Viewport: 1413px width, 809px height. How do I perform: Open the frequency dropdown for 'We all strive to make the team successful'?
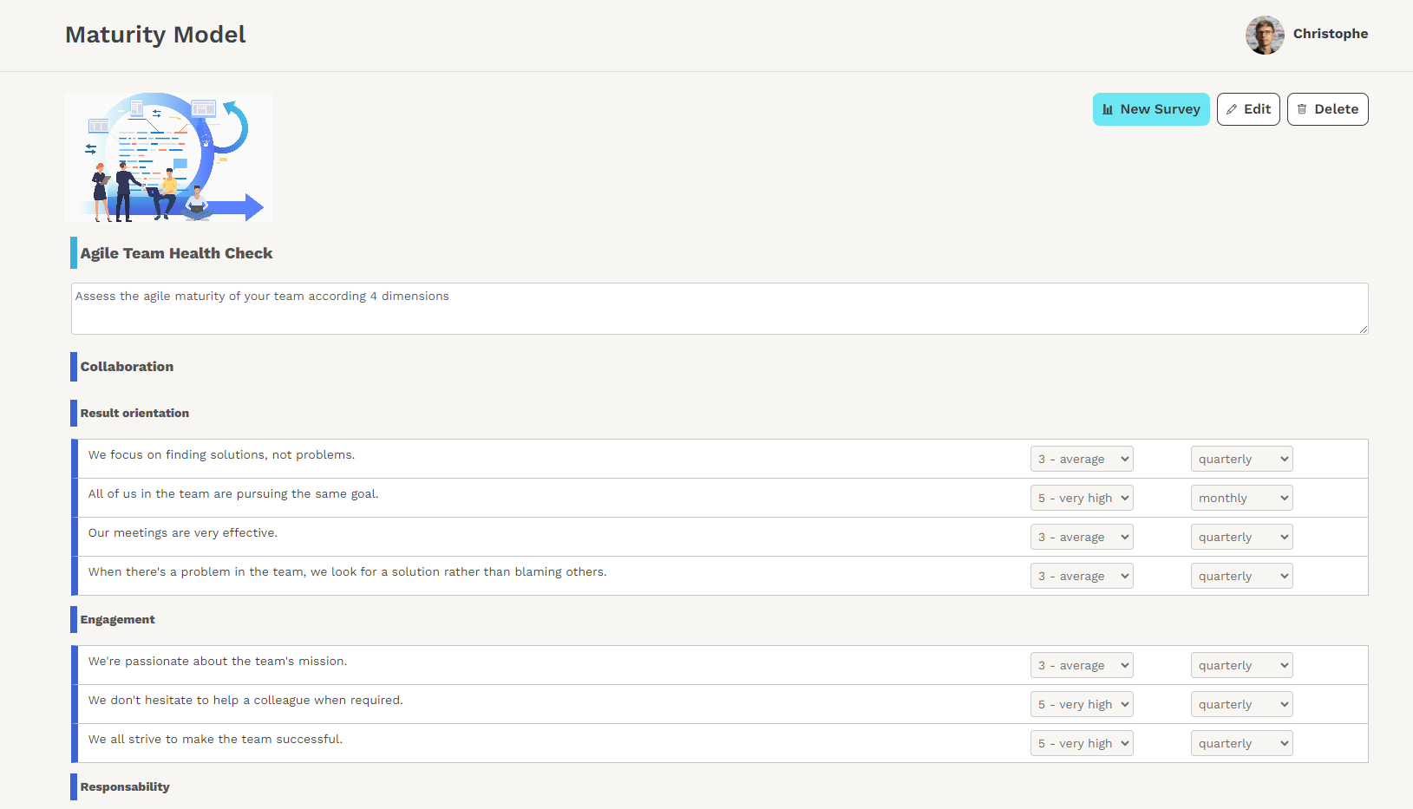(x=1241, y=742)
